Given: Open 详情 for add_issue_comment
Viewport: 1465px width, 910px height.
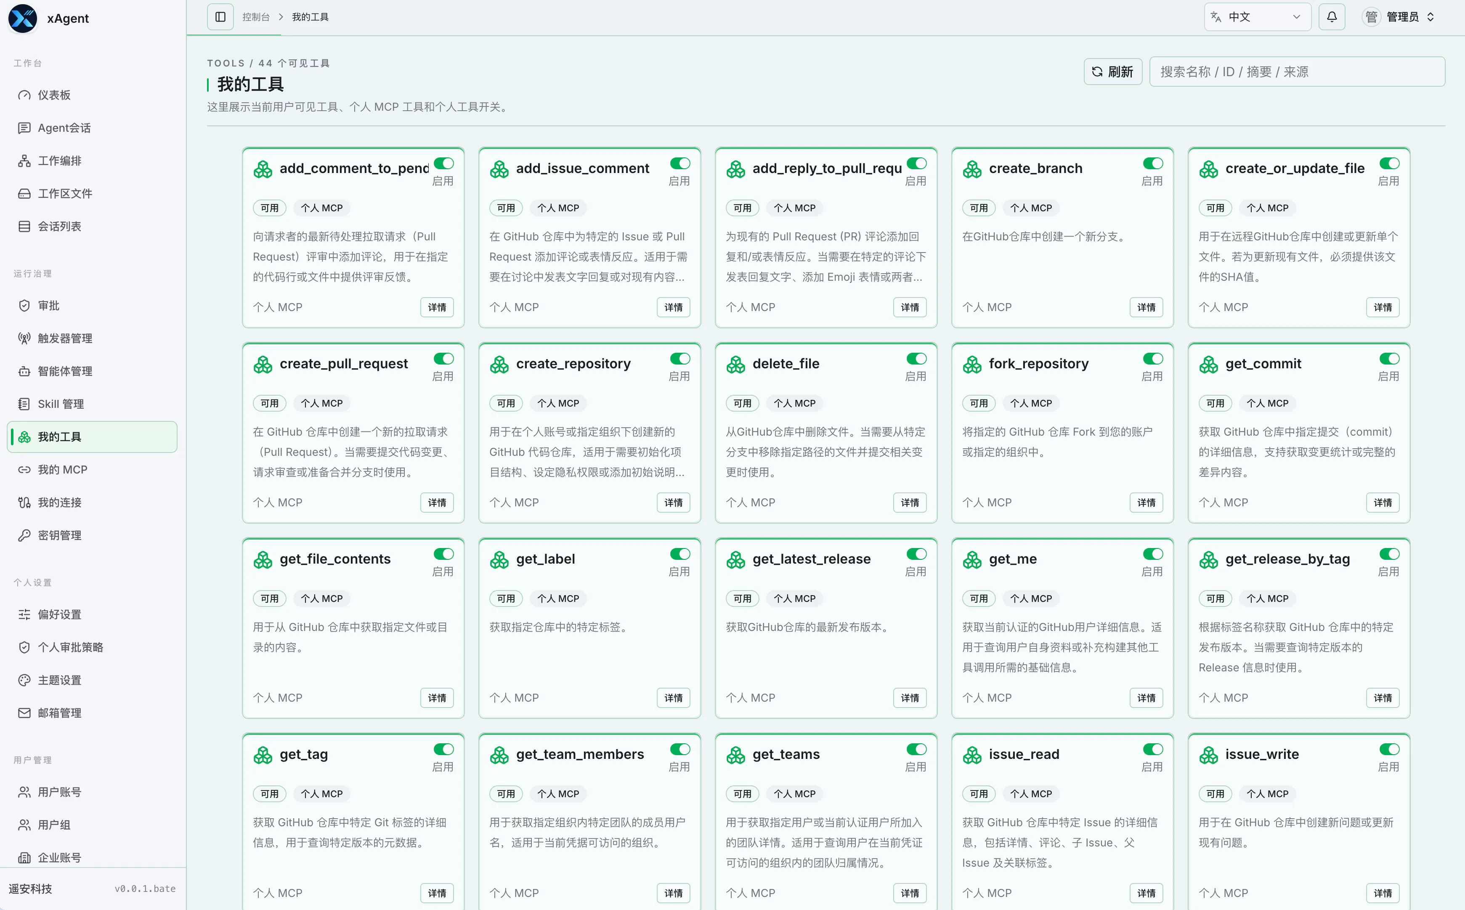Looking at the screenshot, I should [x=673, y=308].
